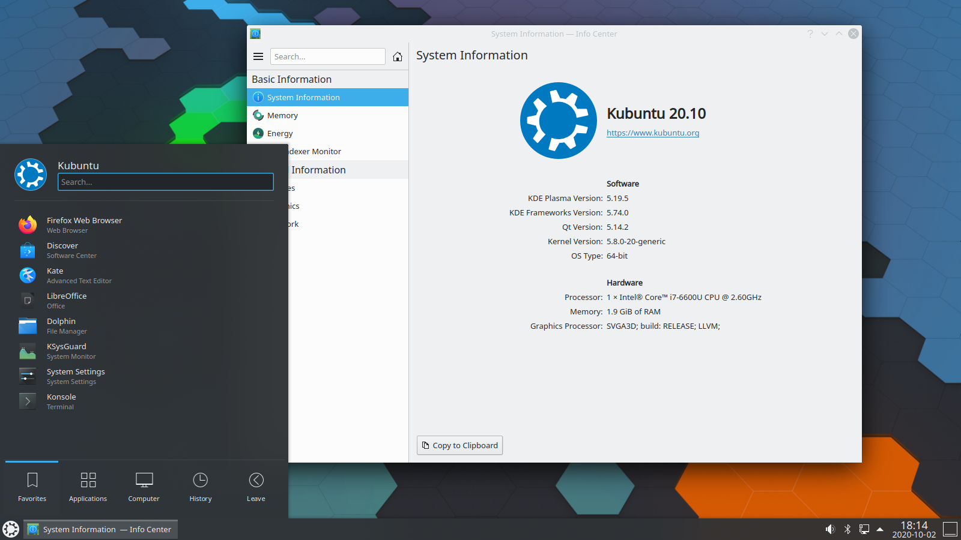
Task: Click the Show Desktop button
Action: [950, 529]
